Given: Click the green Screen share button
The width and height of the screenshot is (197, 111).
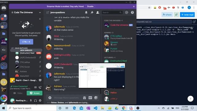Looking at the screenshot, I should (34, 93).
